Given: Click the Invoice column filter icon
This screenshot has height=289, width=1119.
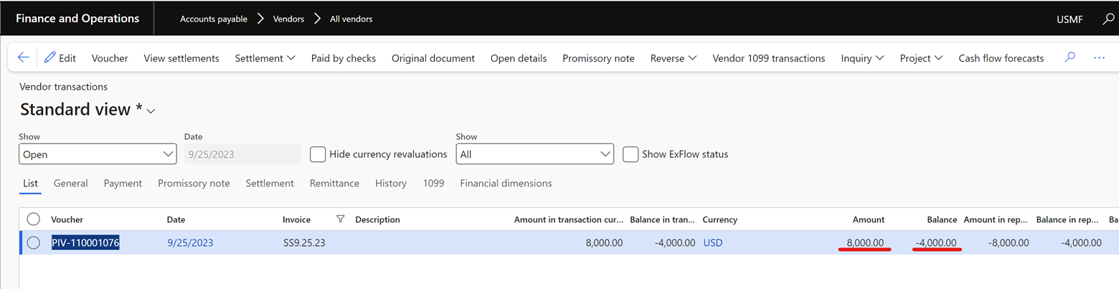Looking at the screenshot, I should [340, 219].
